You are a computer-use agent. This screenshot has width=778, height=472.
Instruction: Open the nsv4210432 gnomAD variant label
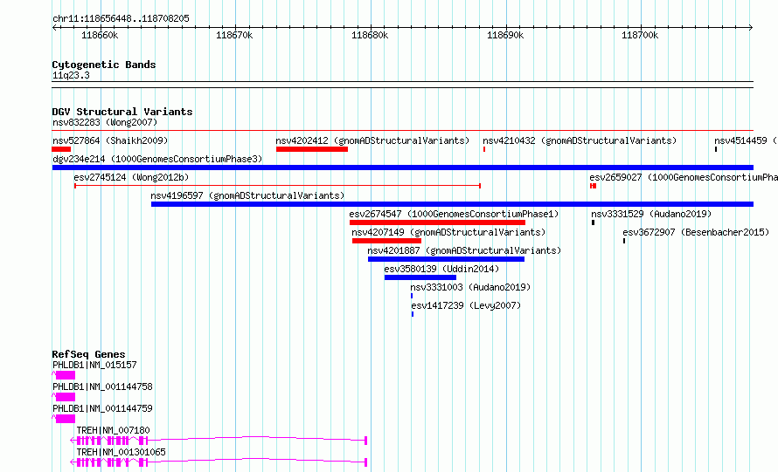(x=580, y=140)
